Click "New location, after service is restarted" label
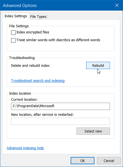 coord(42,114)
